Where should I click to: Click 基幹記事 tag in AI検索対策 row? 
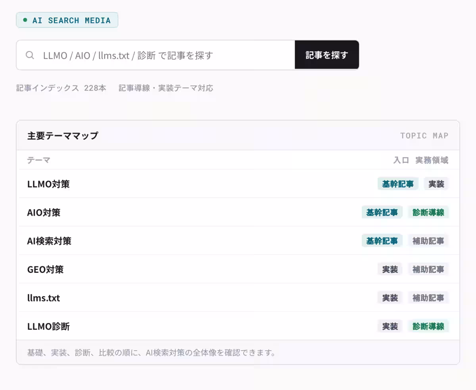[382, 241]
